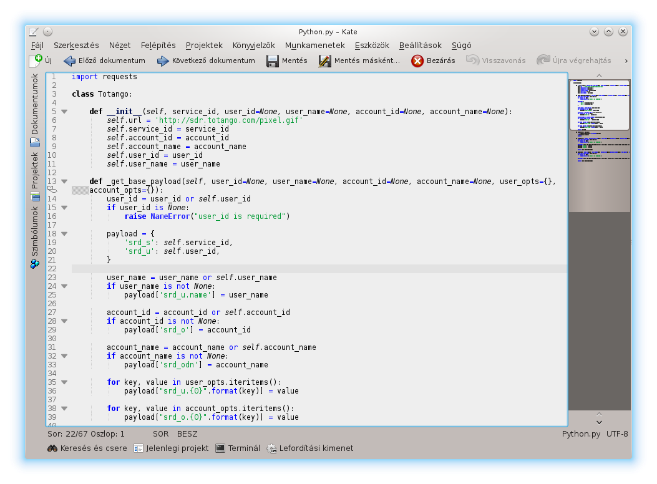Click the URL string 'http://sdr.totango.com/pixel.gif'

click(x=229, y=120)
